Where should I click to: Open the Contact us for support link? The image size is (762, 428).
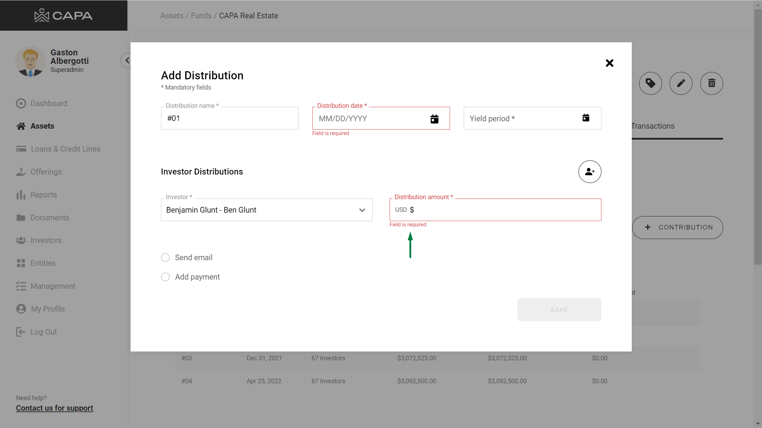point(54,408)
